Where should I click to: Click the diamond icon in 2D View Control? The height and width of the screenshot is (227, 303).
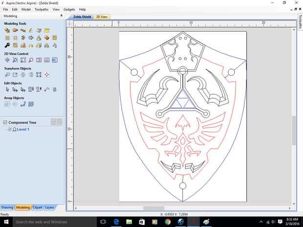7,60
